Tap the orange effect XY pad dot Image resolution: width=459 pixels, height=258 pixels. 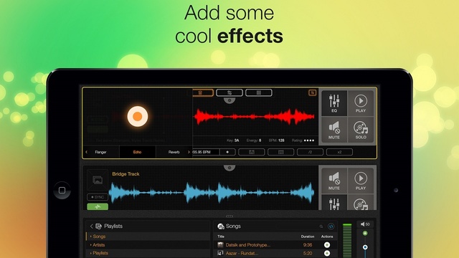point(137,116)
